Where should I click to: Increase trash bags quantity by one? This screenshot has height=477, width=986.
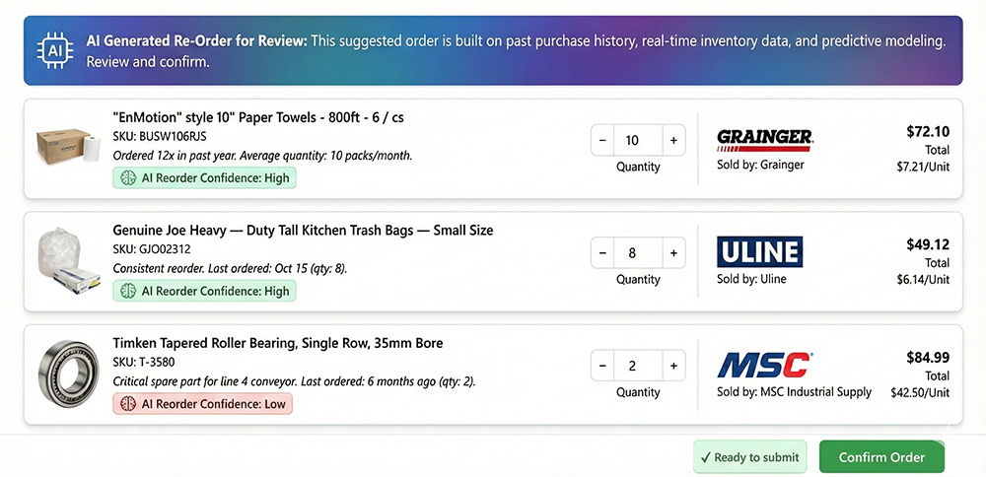coord(673,253)
